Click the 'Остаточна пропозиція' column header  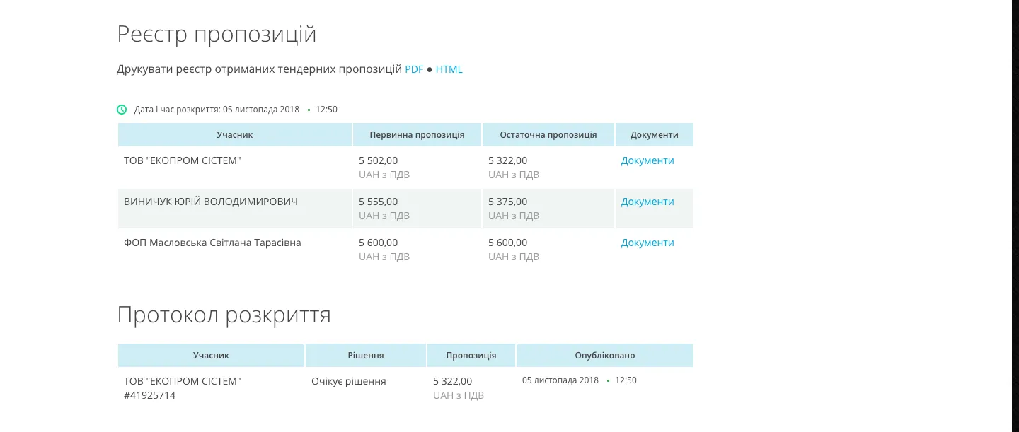(x=548, y=135)
